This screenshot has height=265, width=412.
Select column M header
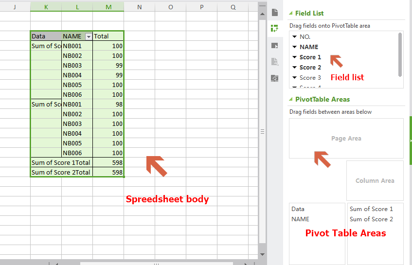108,7
